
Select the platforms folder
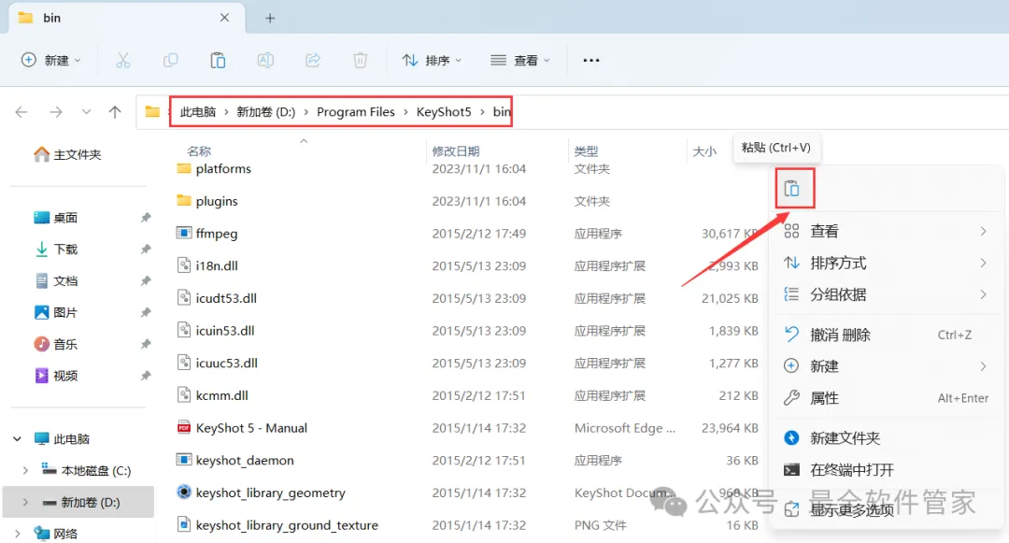click(214, 168)
